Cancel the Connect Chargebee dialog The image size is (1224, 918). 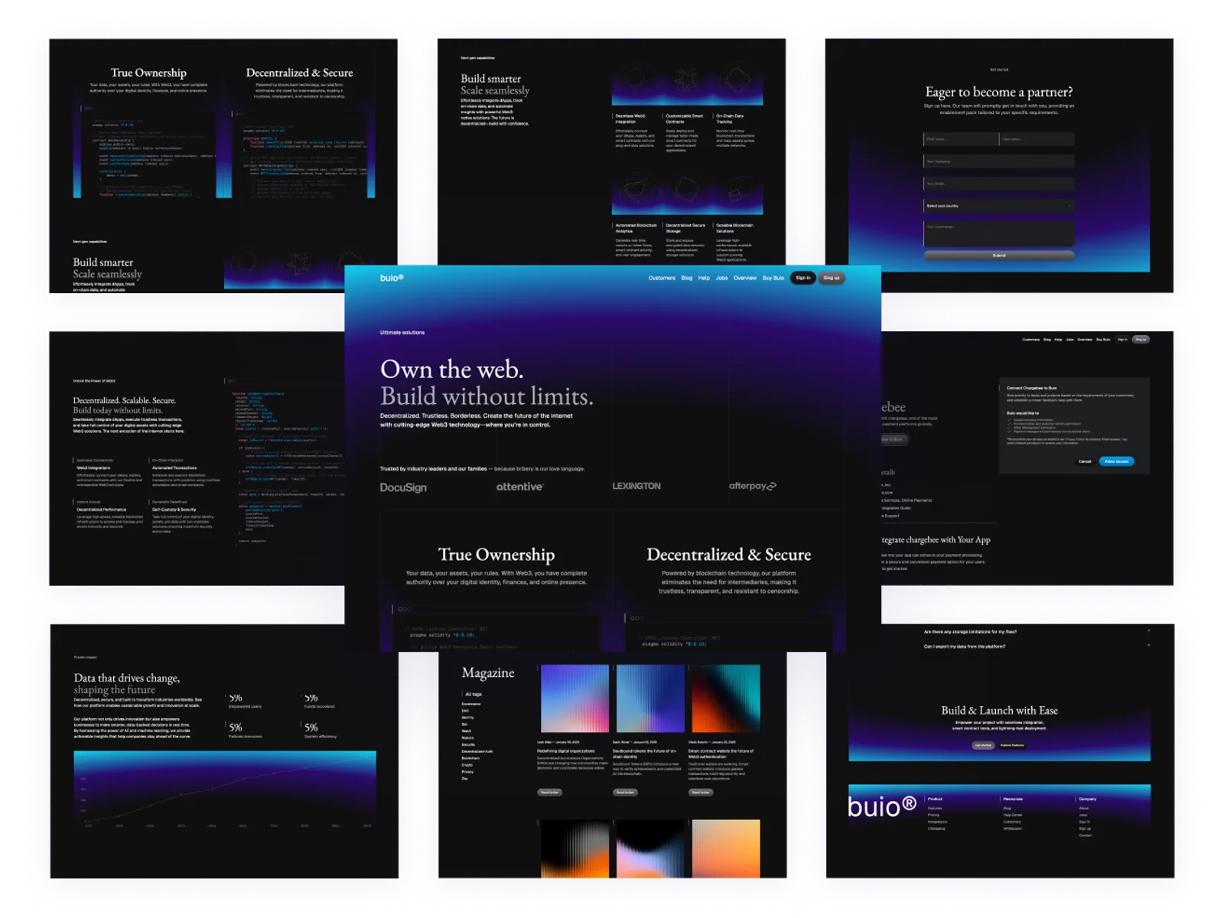(1084, 461)
